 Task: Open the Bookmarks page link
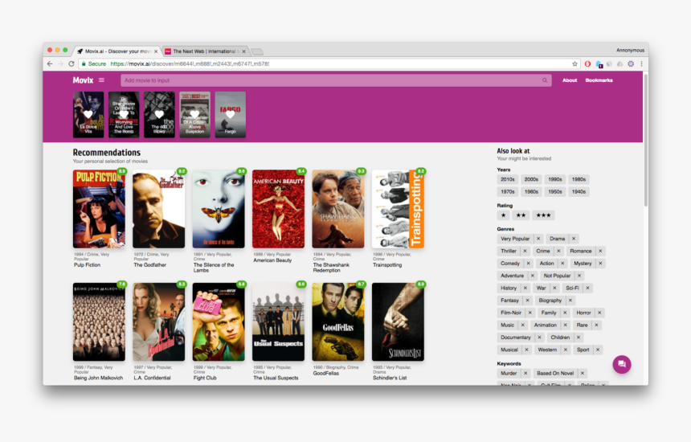click(599, 80)
